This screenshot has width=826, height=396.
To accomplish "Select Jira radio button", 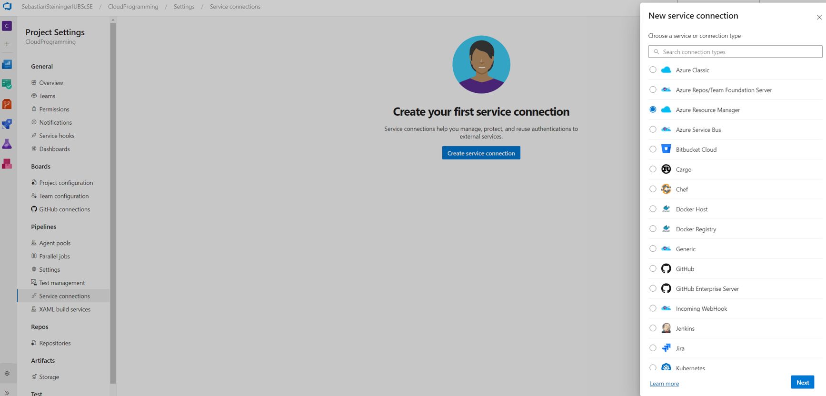I will coord(653,348).
